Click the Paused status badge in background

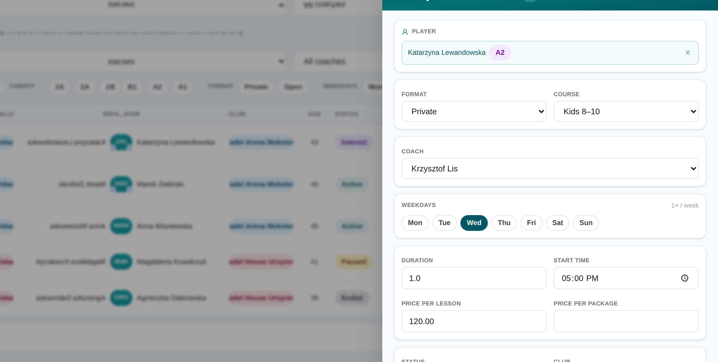[353, 262]
